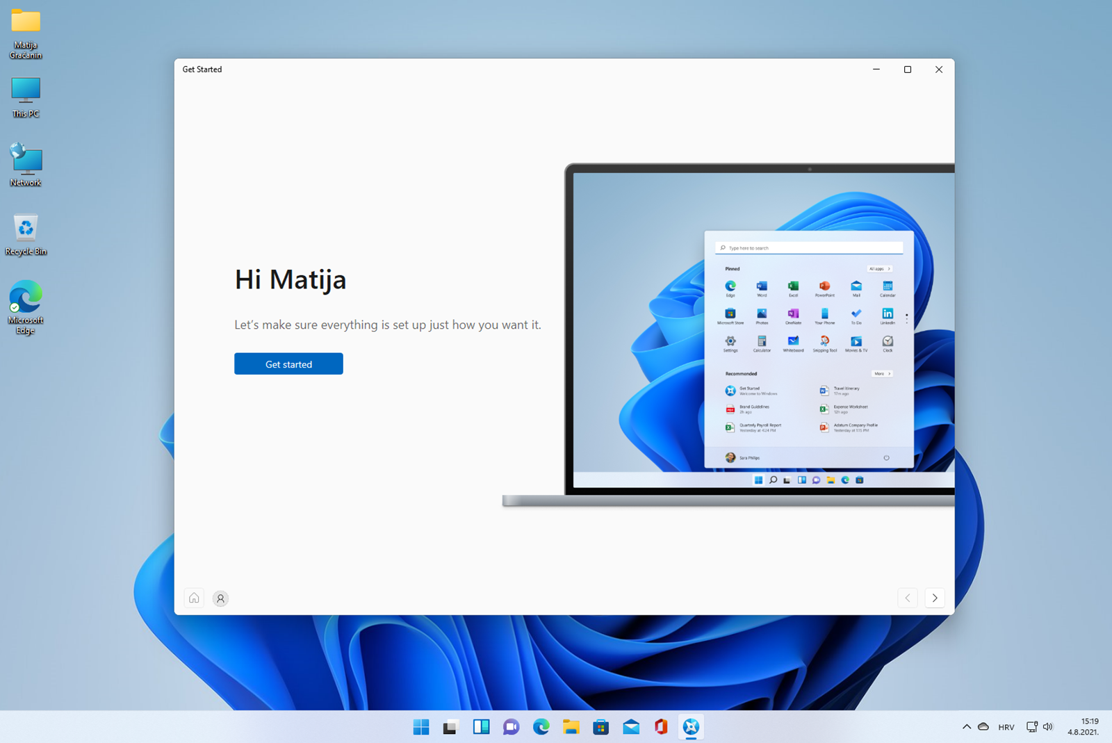Select the Microsoft Edge desktop shortcut
1112x743 pixels.
click(x=26, y=307)
